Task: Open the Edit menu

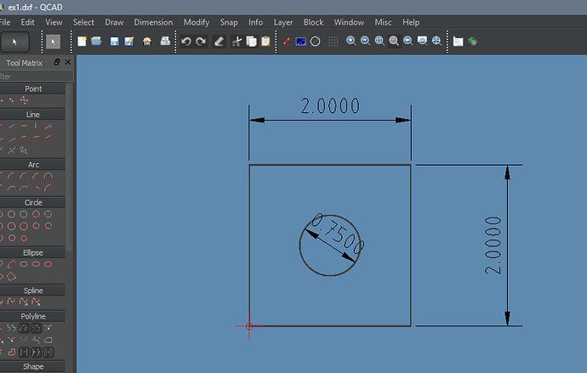Action: pos(28,22)
